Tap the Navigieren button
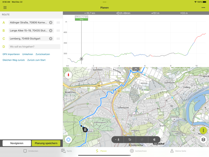Image resolution: width=209 pixels, height=157 pixels. (x=17, y=143)
